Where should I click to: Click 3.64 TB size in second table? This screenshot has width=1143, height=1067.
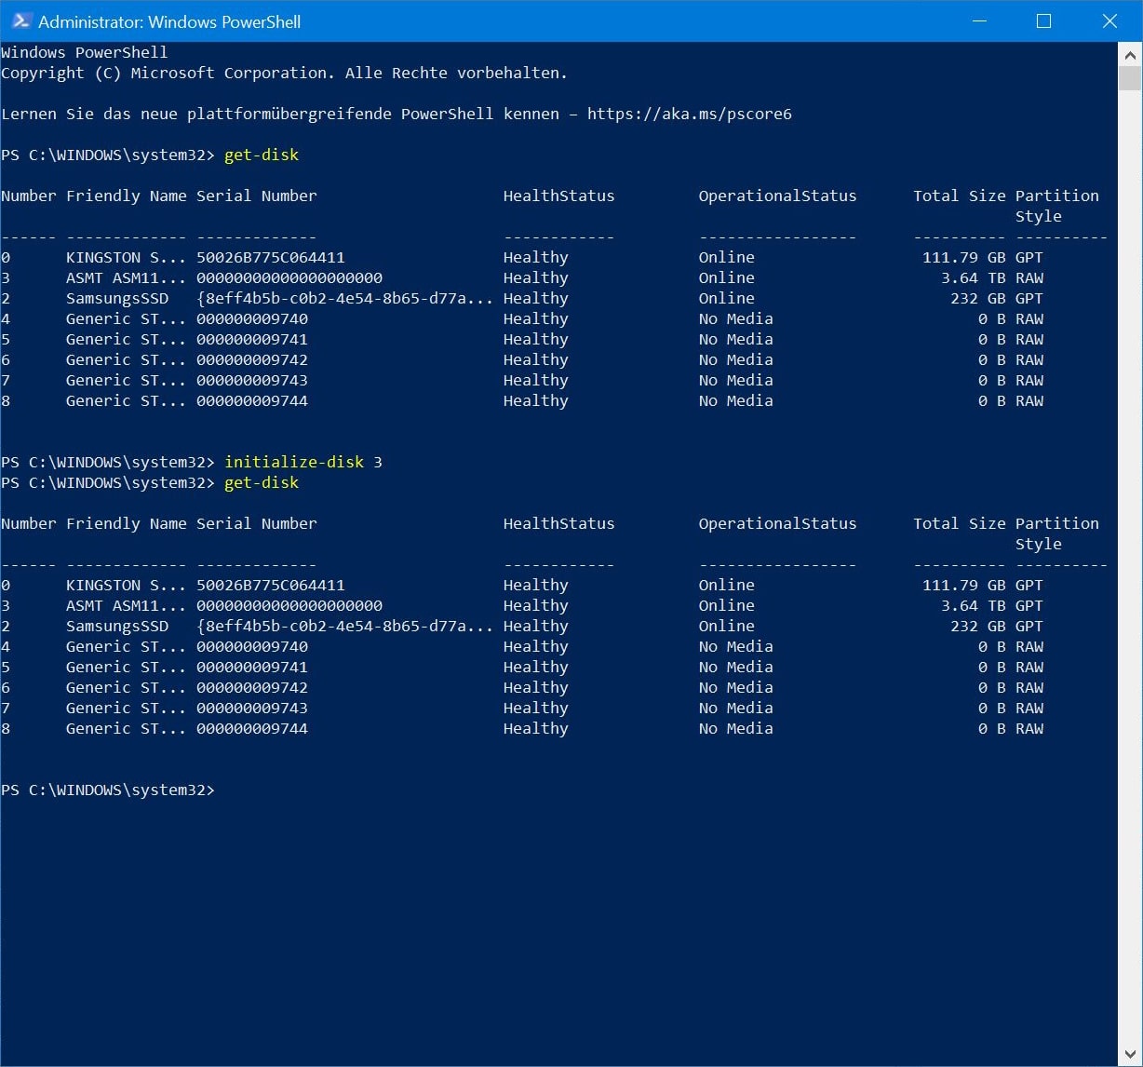point(974,605)
